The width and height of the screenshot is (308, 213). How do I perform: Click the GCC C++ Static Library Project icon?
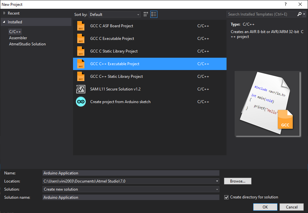[x=81, y=77]
